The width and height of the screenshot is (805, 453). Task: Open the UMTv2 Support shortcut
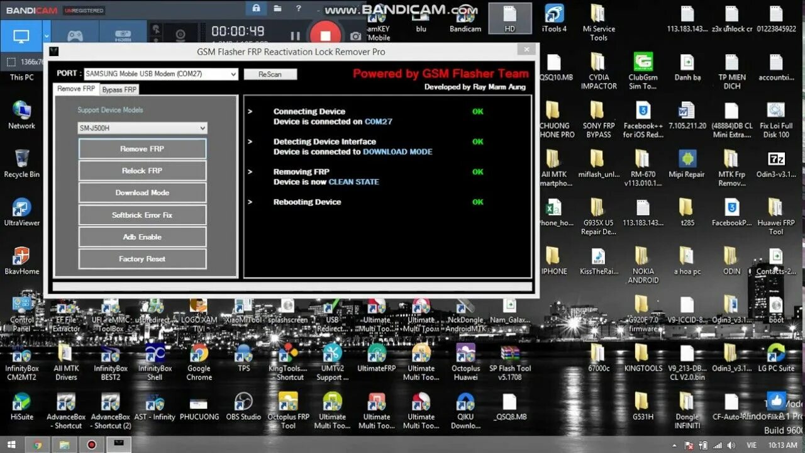tap(332, 362)
